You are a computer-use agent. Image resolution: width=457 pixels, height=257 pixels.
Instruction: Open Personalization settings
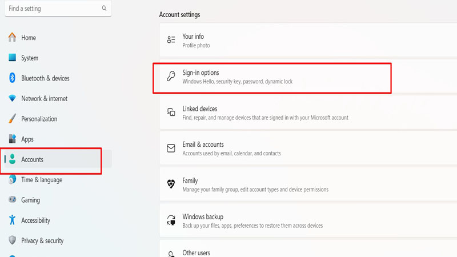58,119
